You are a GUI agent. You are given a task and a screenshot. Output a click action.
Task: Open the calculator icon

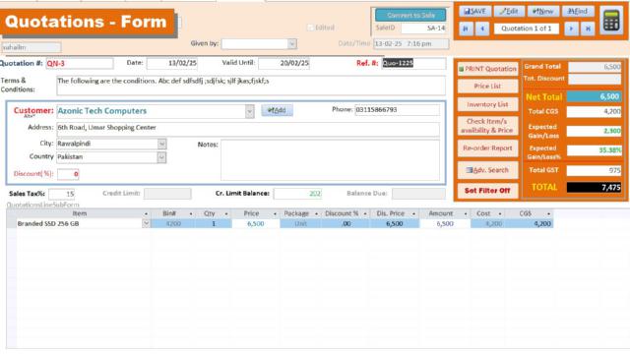[611, 21]
